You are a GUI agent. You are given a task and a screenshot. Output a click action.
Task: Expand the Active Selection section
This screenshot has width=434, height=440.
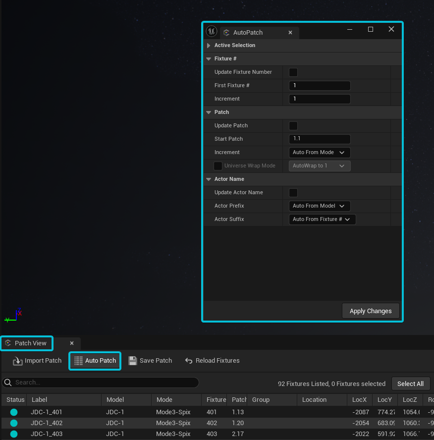[x=209, y=46]
